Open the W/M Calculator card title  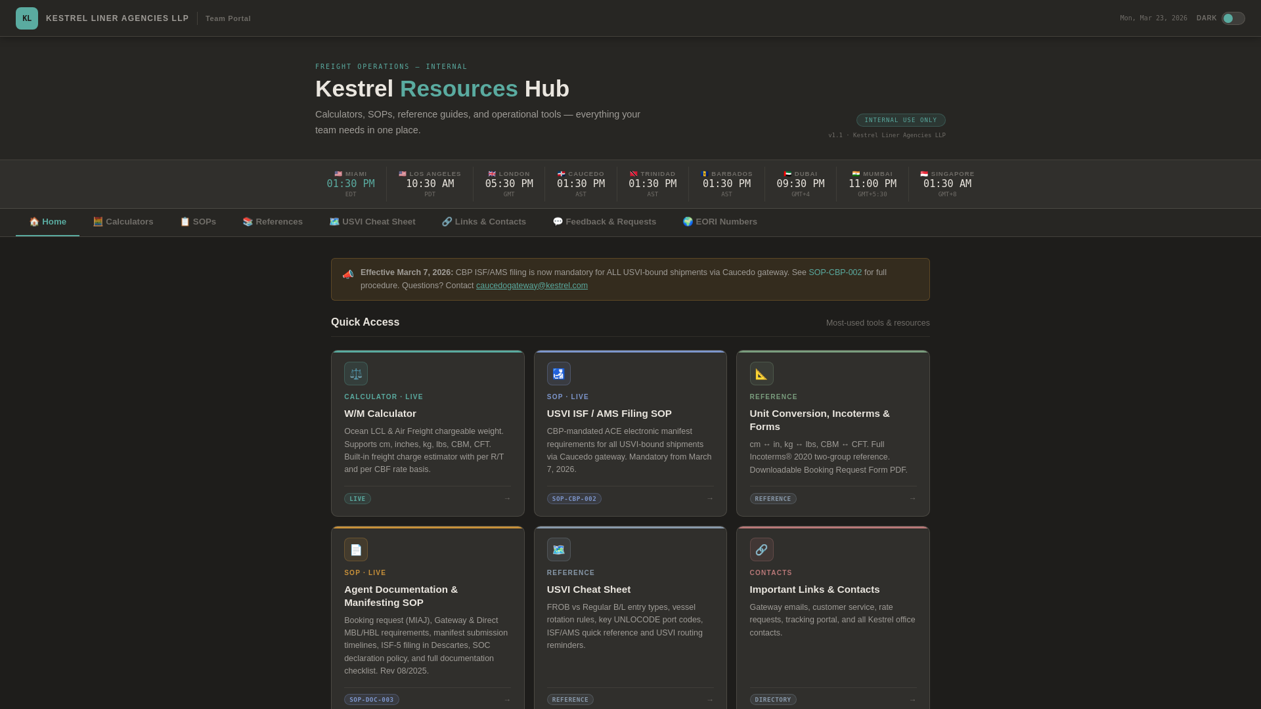(x=380, y=414)
